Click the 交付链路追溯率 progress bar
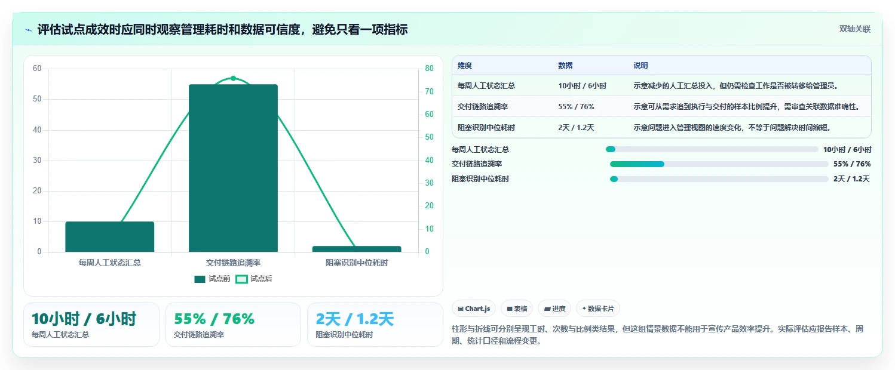The width and height of the screenshot is (895, 370). pyautogui.click(x=719, y=164)
